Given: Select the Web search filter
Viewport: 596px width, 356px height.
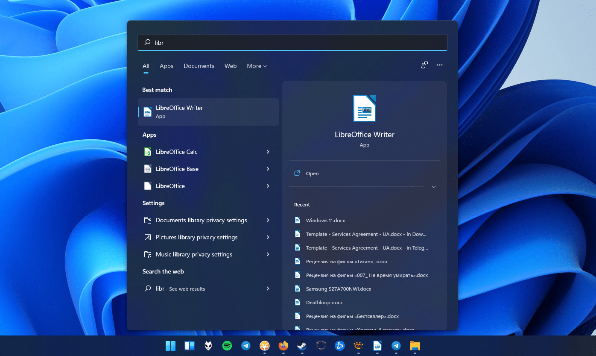Looking at the screenshot, I should tap(231, 66).
